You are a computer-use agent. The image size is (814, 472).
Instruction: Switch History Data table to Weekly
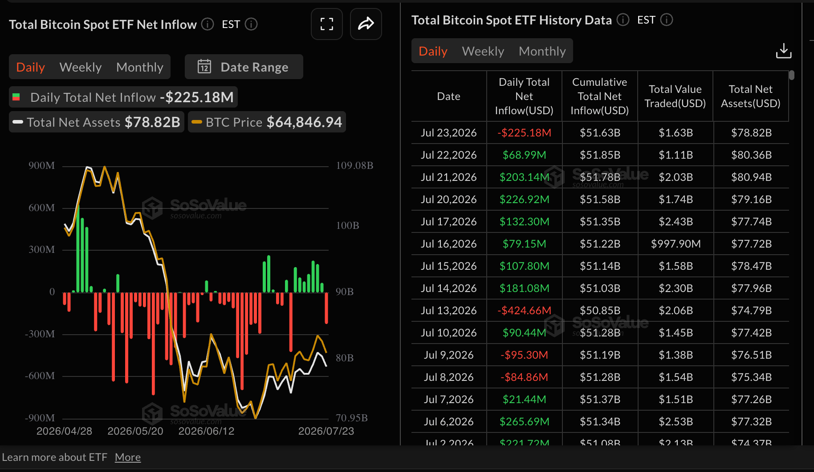coord(483,51)
